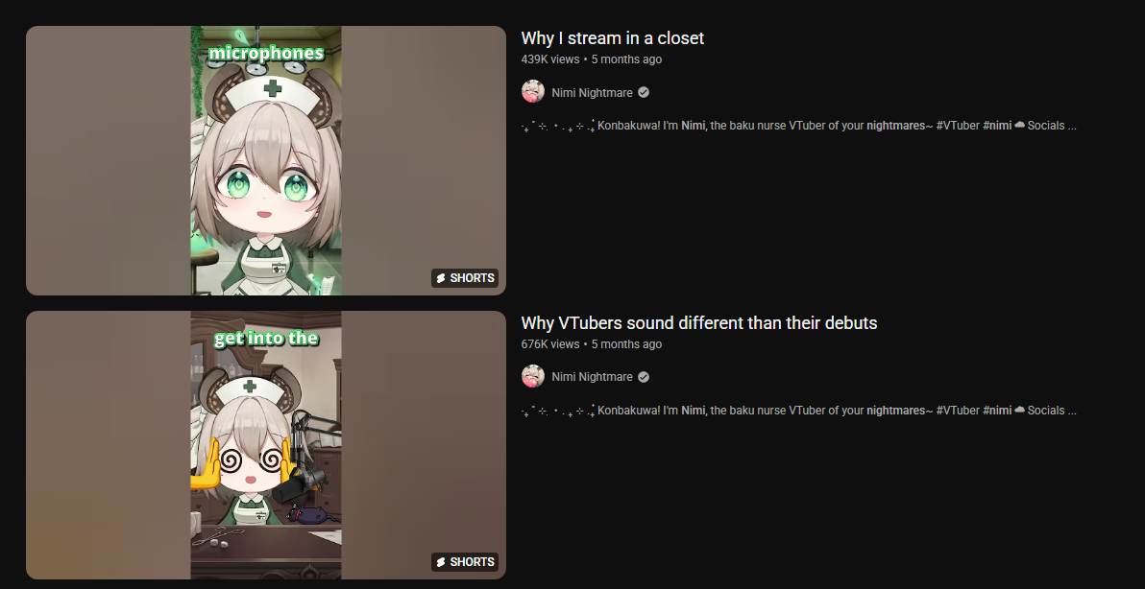Viewport: 1145px width, 589px height.
Task: Click the "get into the" caption in the second thumbnail
Action: (266, 339)
